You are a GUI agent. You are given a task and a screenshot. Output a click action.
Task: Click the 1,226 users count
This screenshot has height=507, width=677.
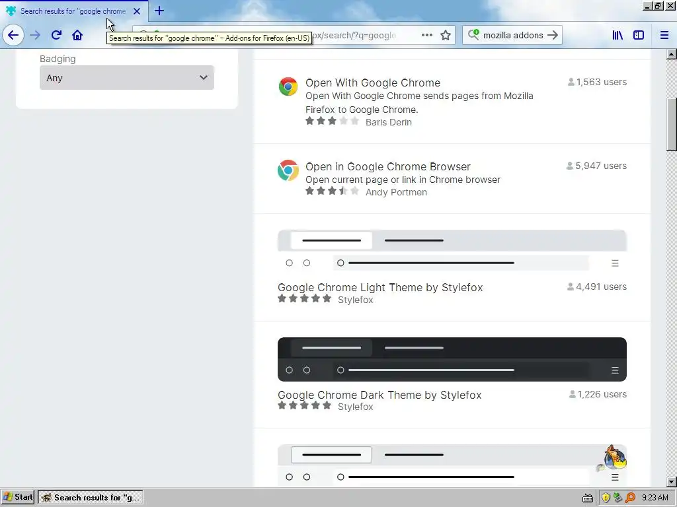click(x=598, y=394)
